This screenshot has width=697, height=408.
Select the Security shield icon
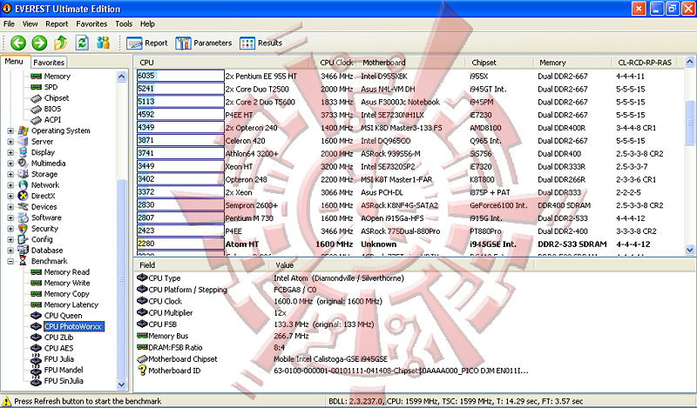pyautogui.click(x=24, y=229)
